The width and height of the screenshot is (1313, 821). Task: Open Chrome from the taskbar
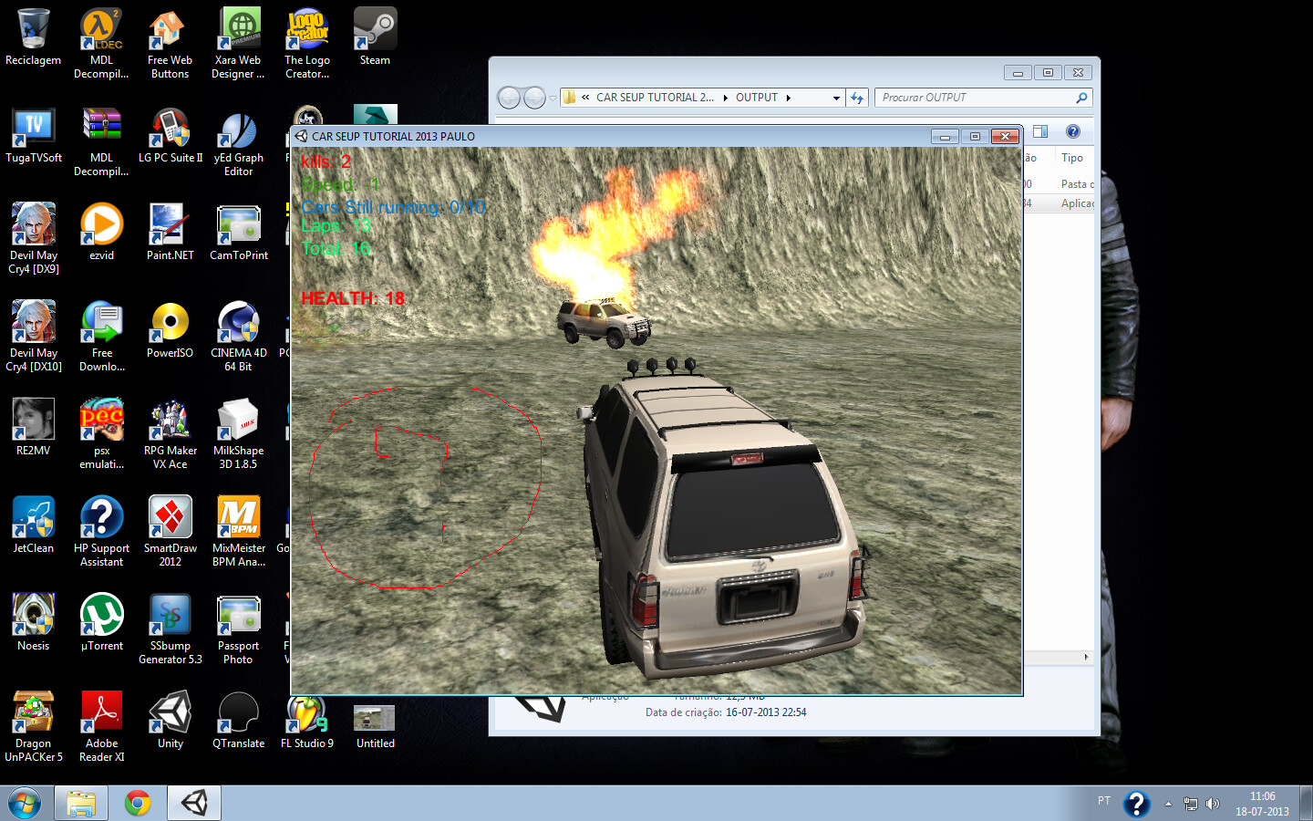click(x=138, y=803)
